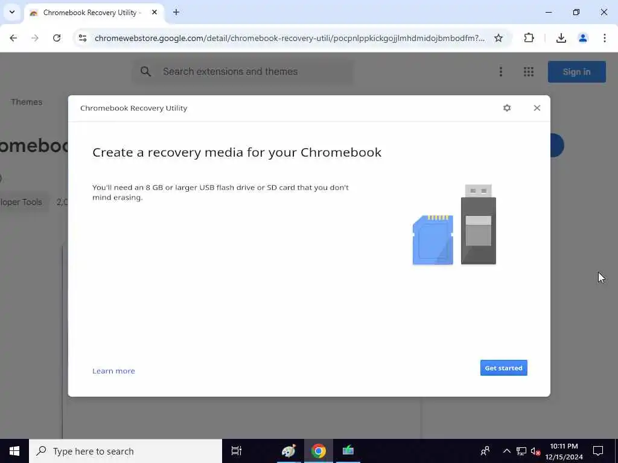The image size is (618, 463).
Task: Open the clock showing 10:11 PM
Action: (x=564, y=451)
